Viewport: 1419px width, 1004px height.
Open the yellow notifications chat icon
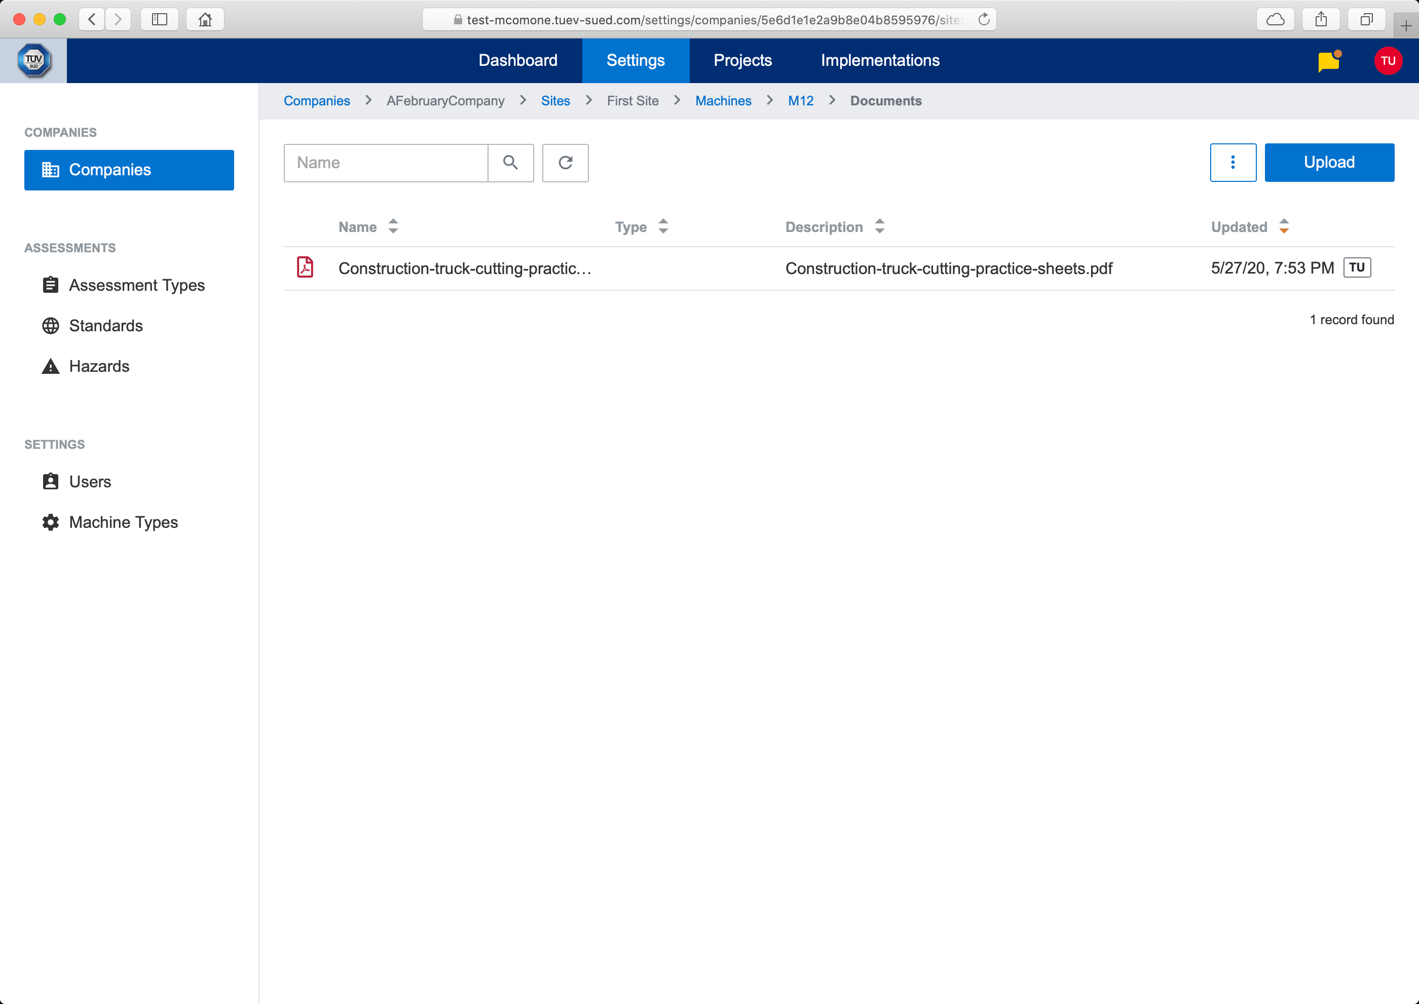(x=1328, y=61)
